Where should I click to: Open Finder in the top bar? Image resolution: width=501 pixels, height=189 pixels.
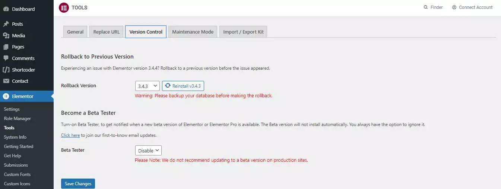[x=433, y=7]
